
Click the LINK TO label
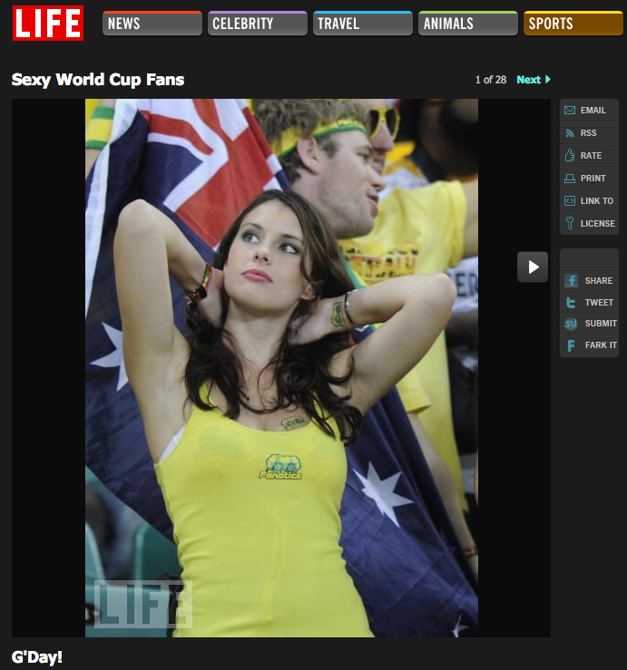(x=597, y=201)
